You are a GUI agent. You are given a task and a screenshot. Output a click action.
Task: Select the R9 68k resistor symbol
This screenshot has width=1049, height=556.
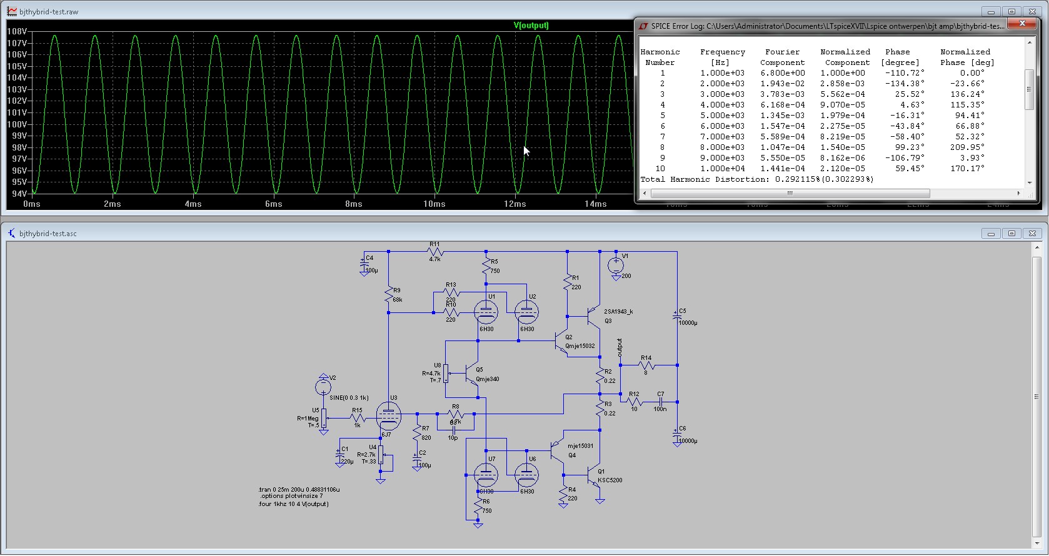point(389,295)
